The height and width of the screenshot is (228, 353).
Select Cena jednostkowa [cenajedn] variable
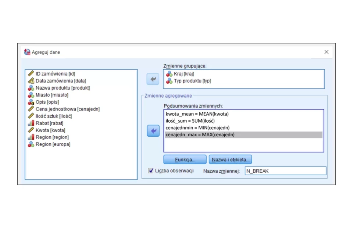[67, 109]
